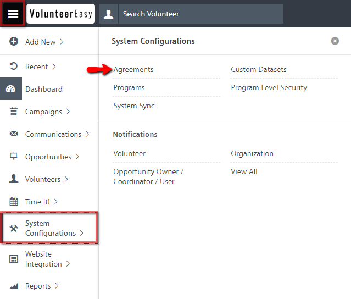
Task: Expand the System Configurations chevron
Action: click(82, 233)
